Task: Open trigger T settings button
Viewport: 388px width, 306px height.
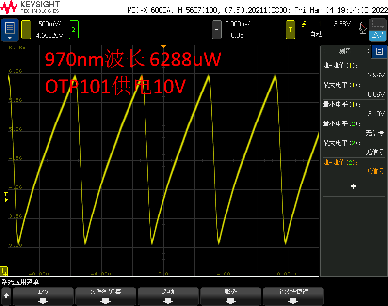Action: (x=290, y=30)
